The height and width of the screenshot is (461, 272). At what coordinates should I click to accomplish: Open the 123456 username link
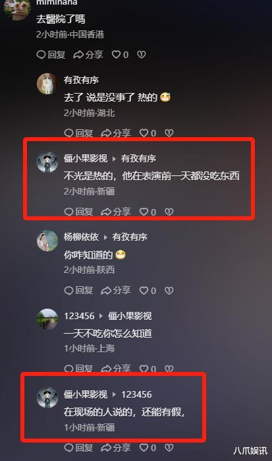click(x=79, y=316)
